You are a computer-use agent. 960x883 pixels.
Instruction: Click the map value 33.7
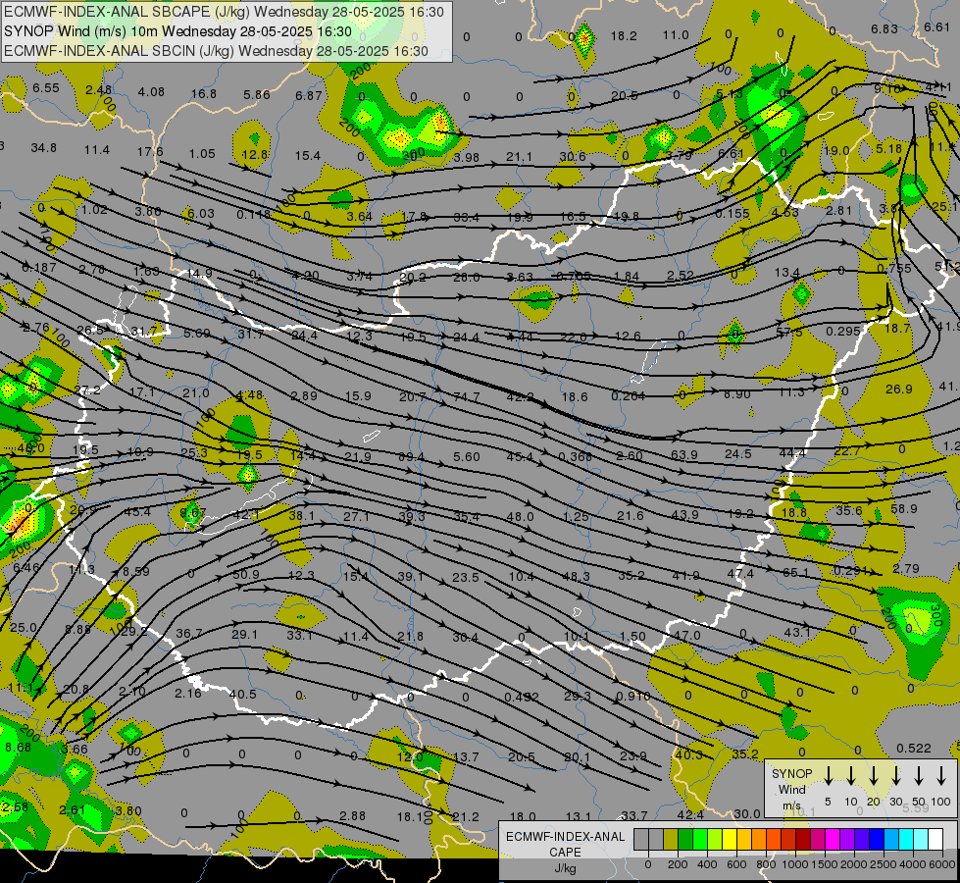pyautogui.click(x=633, y=815)
